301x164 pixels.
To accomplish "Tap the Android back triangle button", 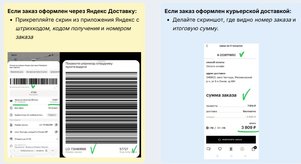I will 245,156.
